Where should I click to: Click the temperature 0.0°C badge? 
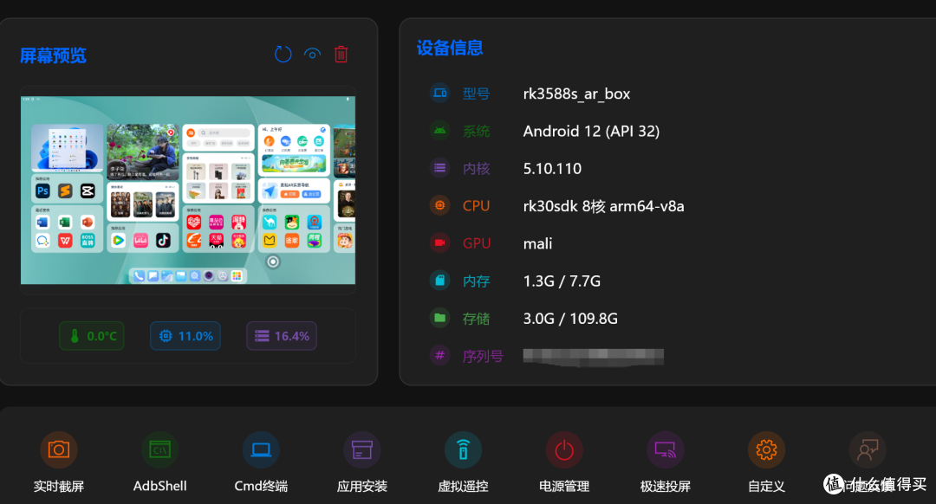pyautogui.click(x=92, y=336)
